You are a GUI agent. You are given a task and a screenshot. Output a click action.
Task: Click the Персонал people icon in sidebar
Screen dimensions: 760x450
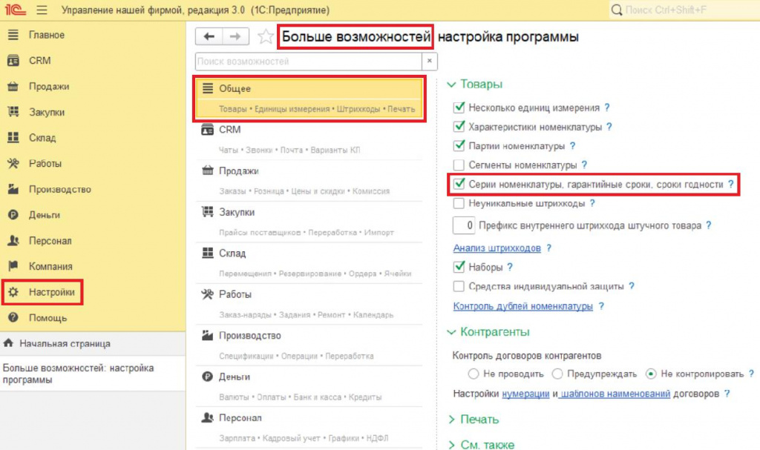13,240
